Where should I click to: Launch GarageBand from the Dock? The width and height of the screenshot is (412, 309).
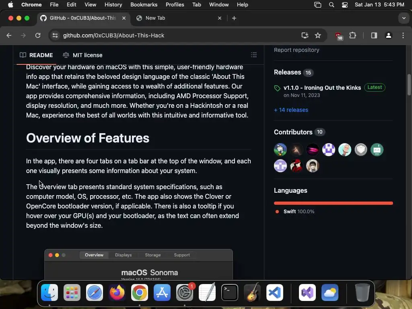[x=252, y=293]
